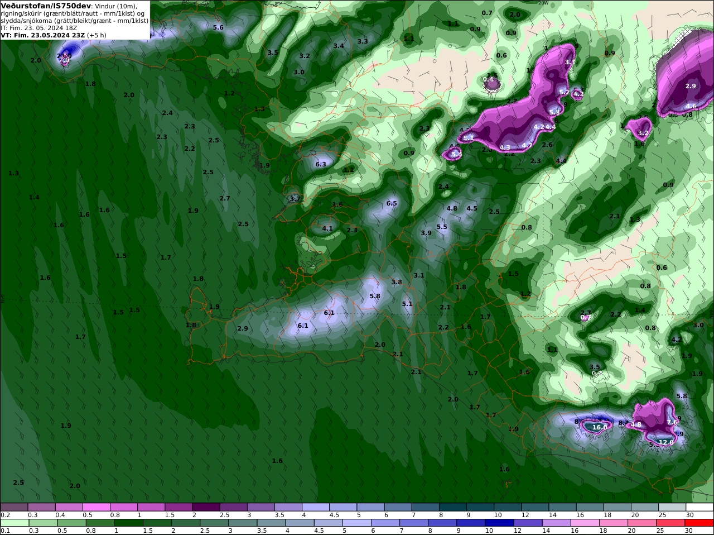Click the 16.0 precipitation value on the map
The width and height of the screenshot is (714, 535).
click(600, 427)
